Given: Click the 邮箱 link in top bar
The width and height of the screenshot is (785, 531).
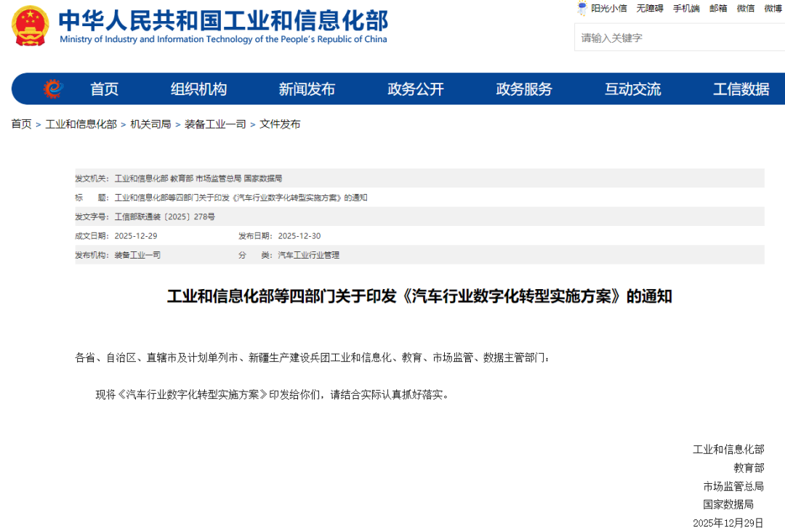Looking at the screenshot, I should (x=717, y=9).
